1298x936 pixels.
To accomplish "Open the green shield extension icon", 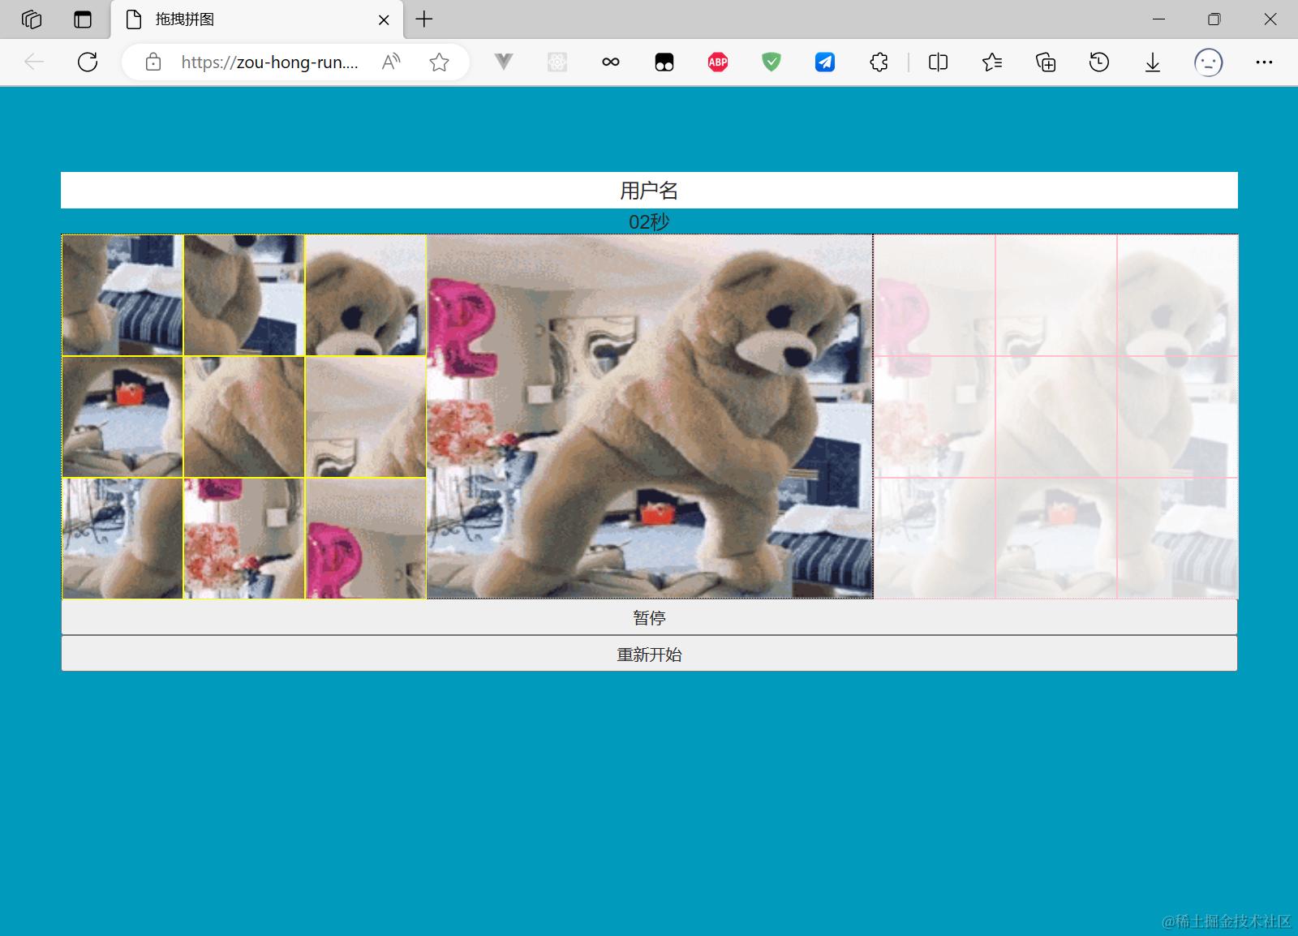I will click(x=771, y=62).
